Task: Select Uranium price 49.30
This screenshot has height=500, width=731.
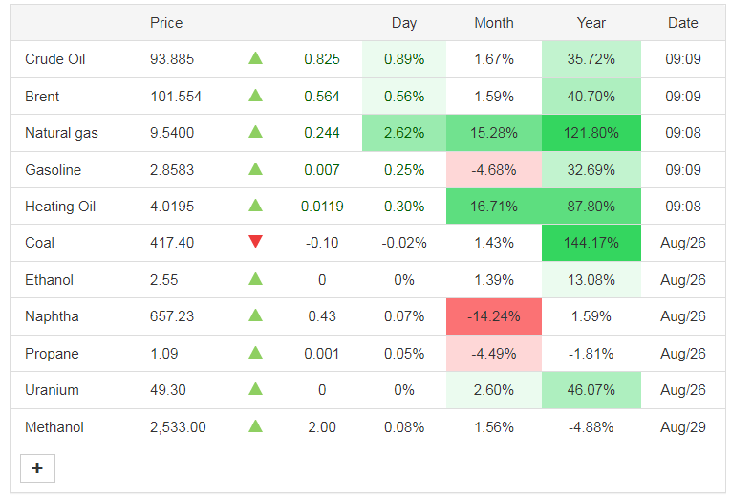Action: coord(168,390)
